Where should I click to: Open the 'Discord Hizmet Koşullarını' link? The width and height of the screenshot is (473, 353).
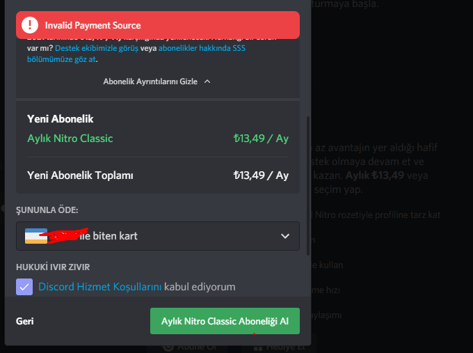coord(100,286)
